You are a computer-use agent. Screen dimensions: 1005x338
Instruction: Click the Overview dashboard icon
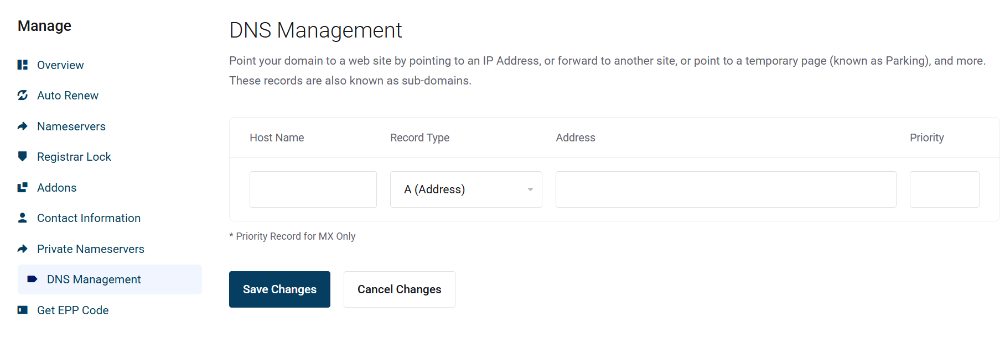(23, 65)
